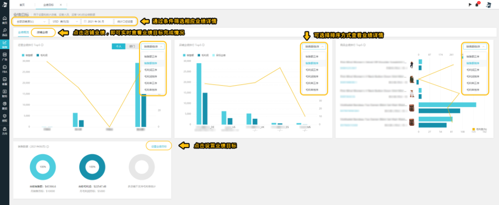Open the 广告 icon in sidebar
The height and width of the screenshot is (205, 499).
5,55
